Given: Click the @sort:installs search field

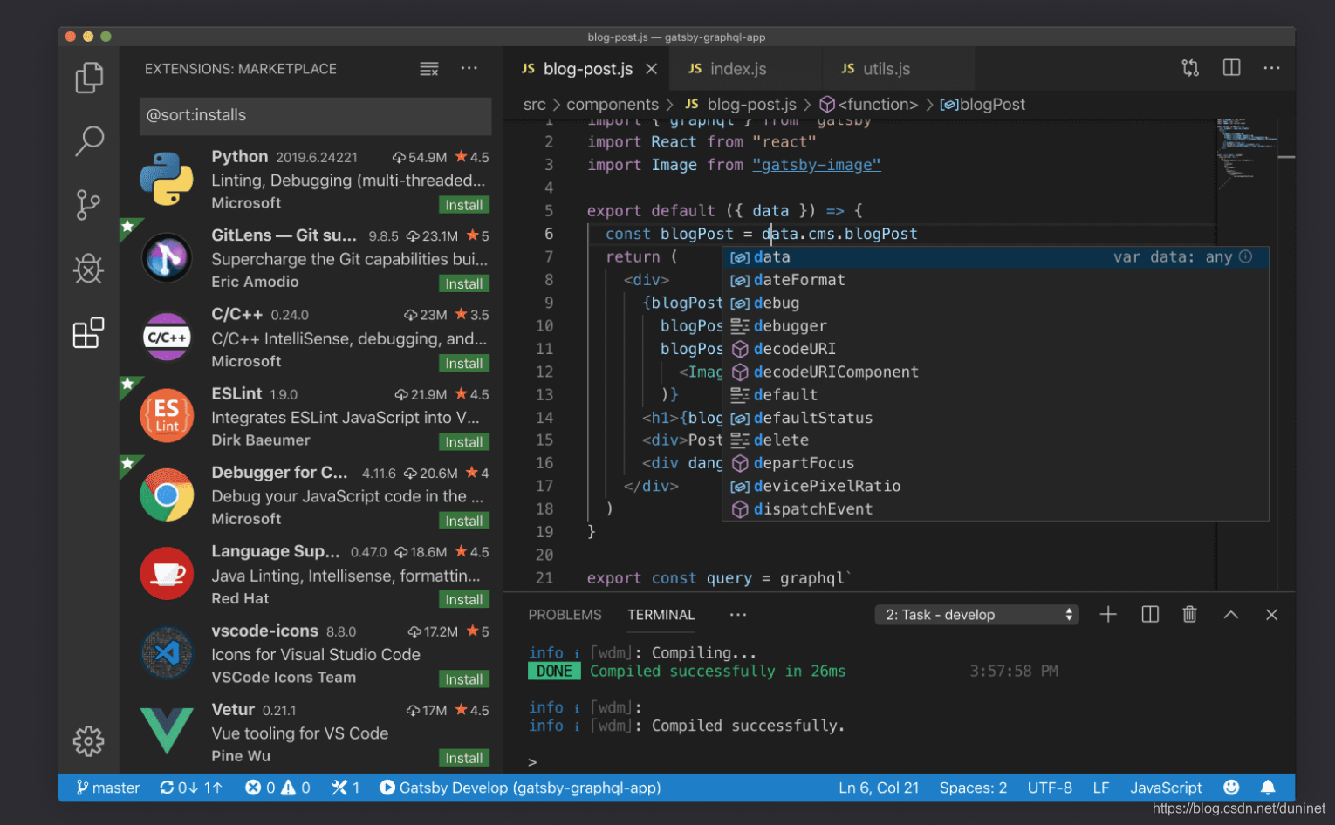Looking at the screenshot, I should tap(315, 116).
